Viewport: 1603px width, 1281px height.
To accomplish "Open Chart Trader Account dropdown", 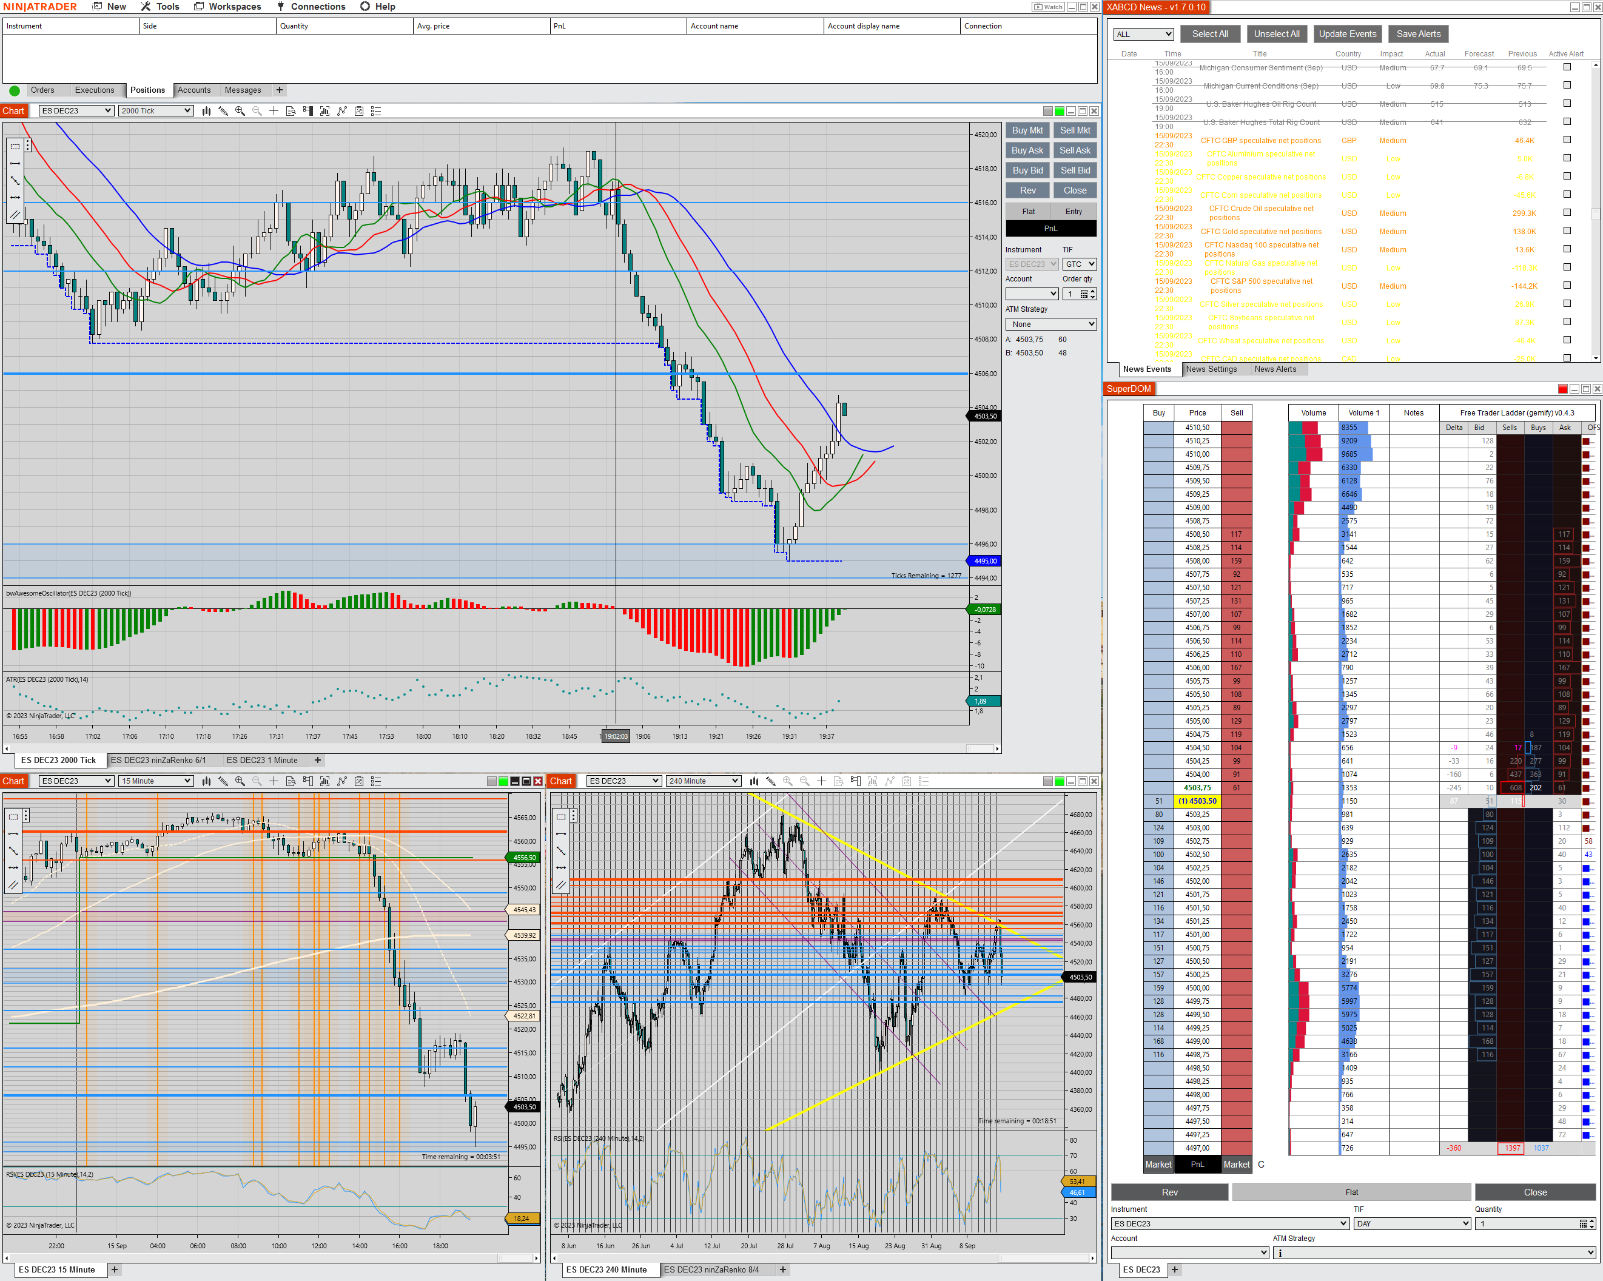I will 1032,294.
